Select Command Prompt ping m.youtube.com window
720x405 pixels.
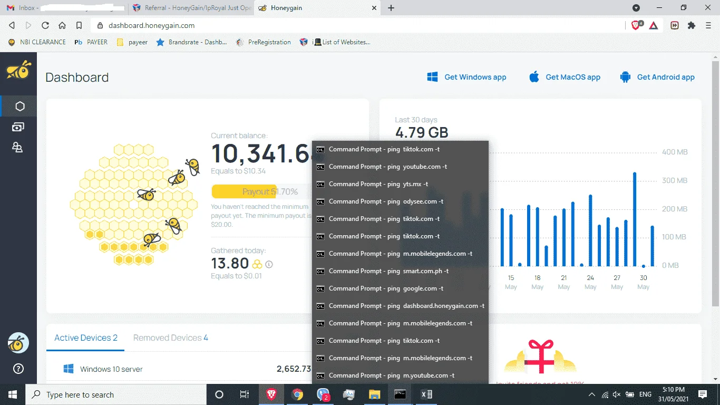(400, 375)
